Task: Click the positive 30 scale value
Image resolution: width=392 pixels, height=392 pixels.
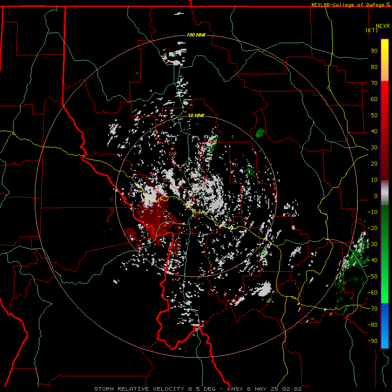Action: pyautogui.click(x=374, y=148)
